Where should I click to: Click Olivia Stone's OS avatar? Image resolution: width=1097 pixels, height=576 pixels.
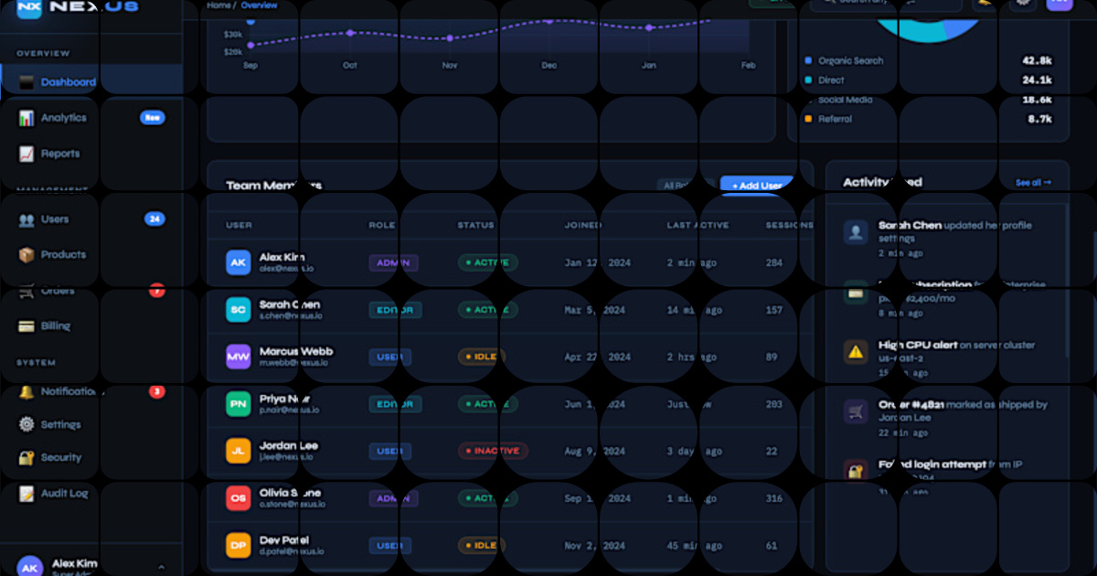pos(238,498)
